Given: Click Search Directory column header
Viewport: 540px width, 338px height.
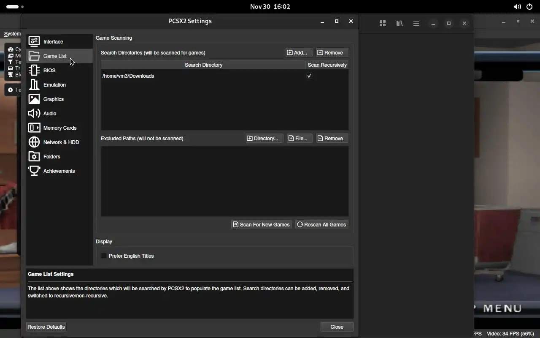Looking at the screenshot, I should coord(203,65).
